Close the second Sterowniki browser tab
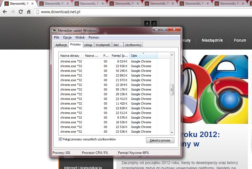The height and width of the screenshot is (169, 252). tap(67, 4)
